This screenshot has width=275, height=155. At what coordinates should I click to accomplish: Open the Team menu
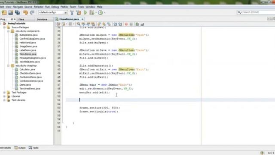pyautogui.click(x=73, y=7)
